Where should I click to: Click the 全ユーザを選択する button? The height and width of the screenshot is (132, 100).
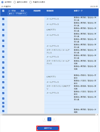point(17,14)
